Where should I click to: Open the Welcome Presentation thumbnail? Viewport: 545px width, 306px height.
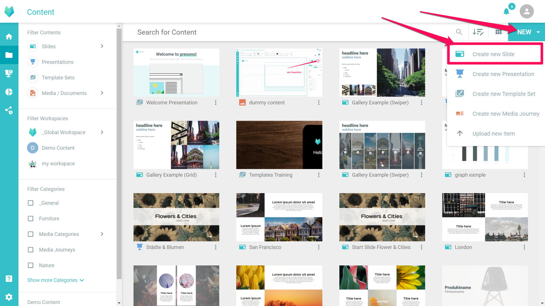click(x=176, y=73)
